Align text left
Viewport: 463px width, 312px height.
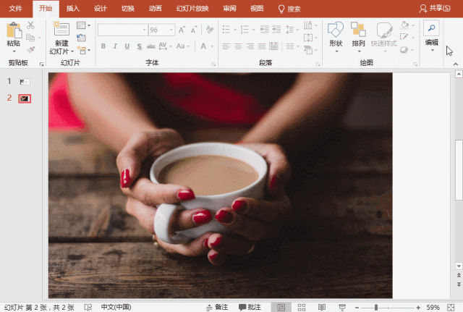226,46
